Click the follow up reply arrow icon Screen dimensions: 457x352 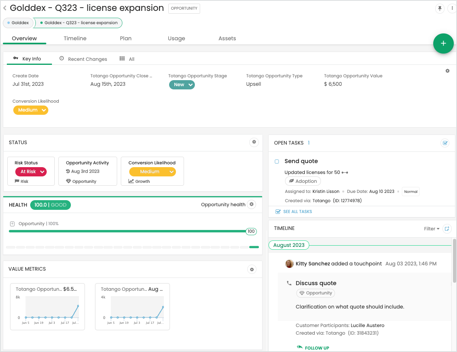(x=300, y=347)
